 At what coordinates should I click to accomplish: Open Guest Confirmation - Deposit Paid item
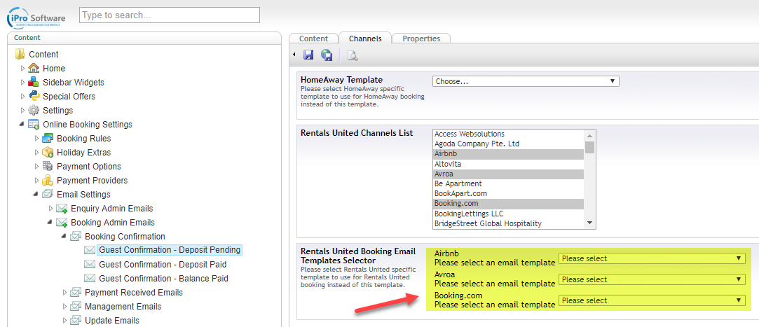click(x=163, y=265)
